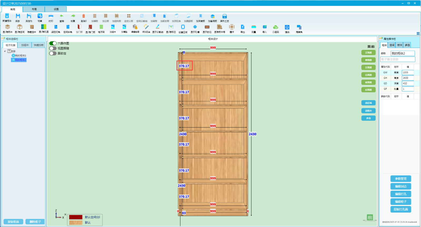Click the cabinet name field 我的柜体2

[x=403, y=53]
